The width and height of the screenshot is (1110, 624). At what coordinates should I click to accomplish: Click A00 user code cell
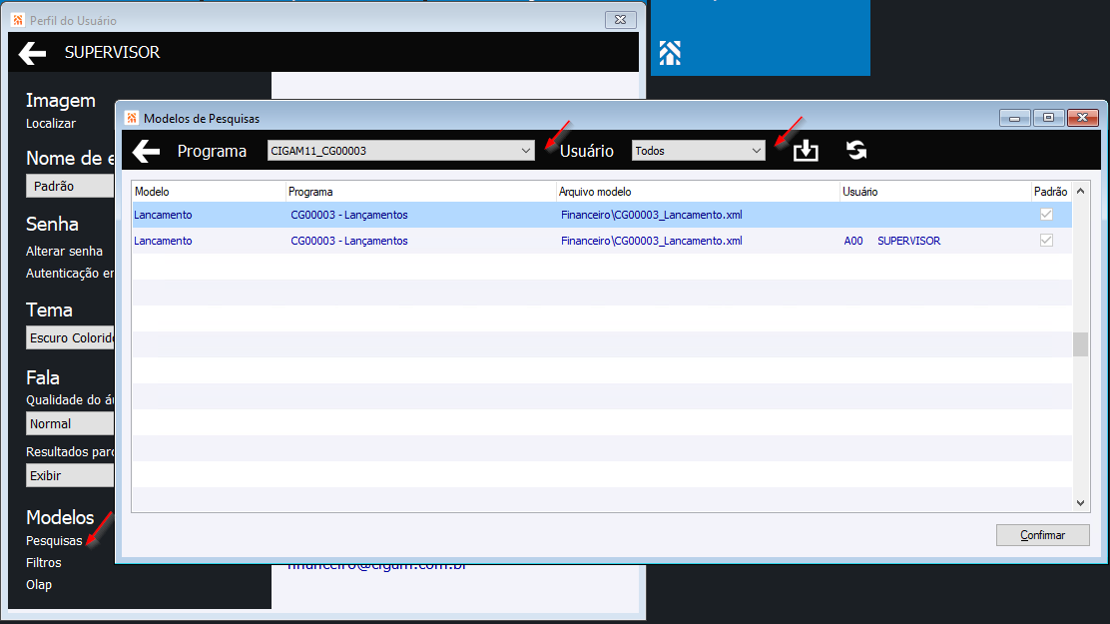coord(853,241)
